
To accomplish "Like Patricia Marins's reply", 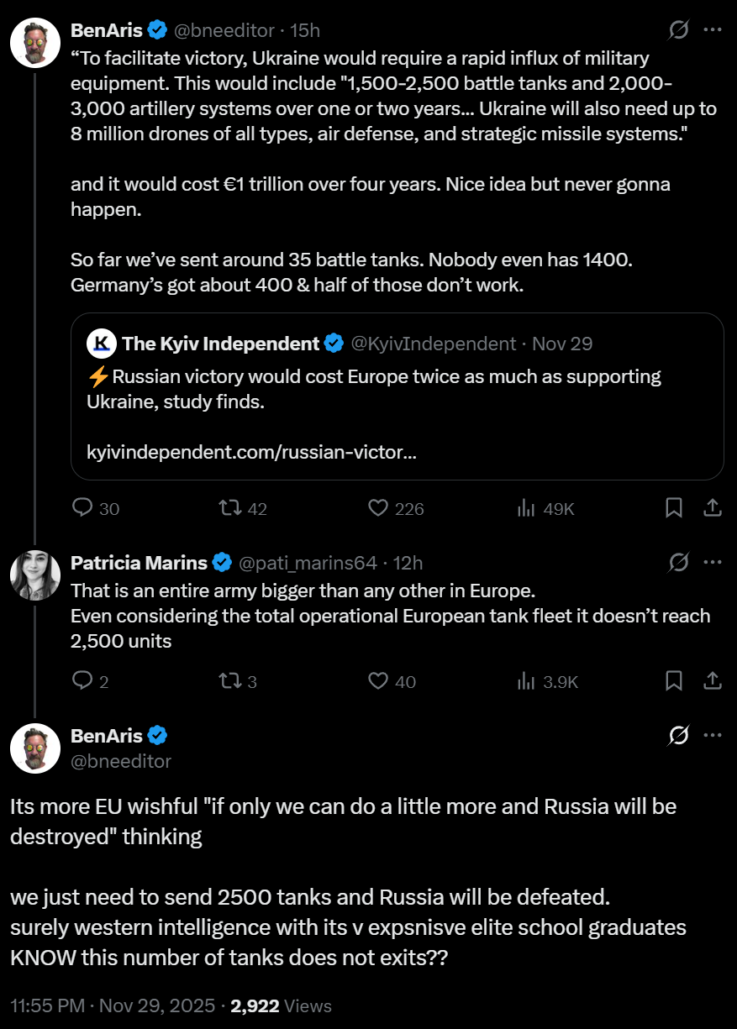I will coord(379,681).
